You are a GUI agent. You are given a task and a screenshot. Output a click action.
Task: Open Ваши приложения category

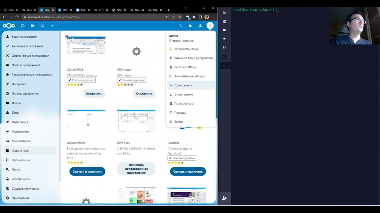[30, 37]
